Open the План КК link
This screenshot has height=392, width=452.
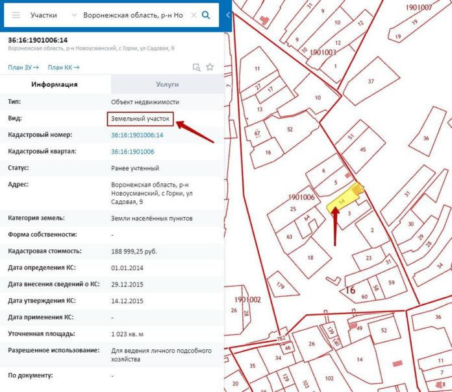(x=64, y=67)
